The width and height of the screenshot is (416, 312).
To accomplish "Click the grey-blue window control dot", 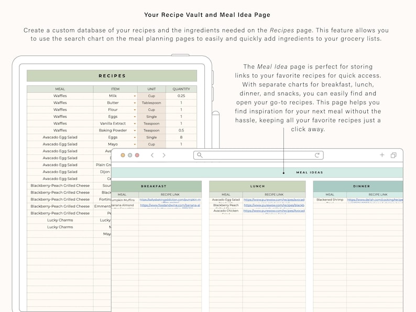I will pos(130,155).
